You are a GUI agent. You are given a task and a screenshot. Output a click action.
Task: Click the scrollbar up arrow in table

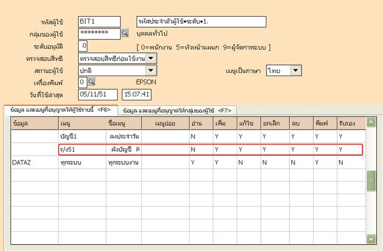point(371,123)
